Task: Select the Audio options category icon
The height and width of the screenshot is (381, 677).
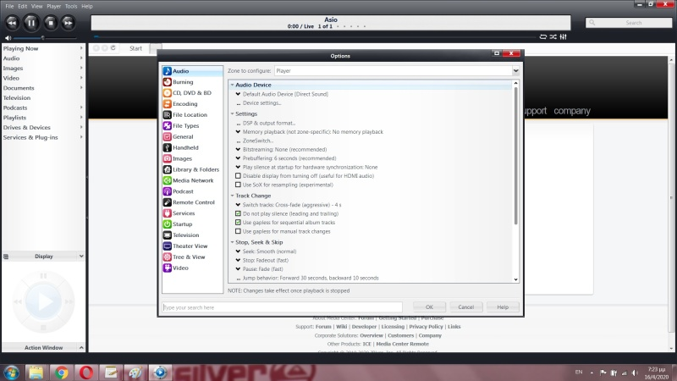Action: 167,71
